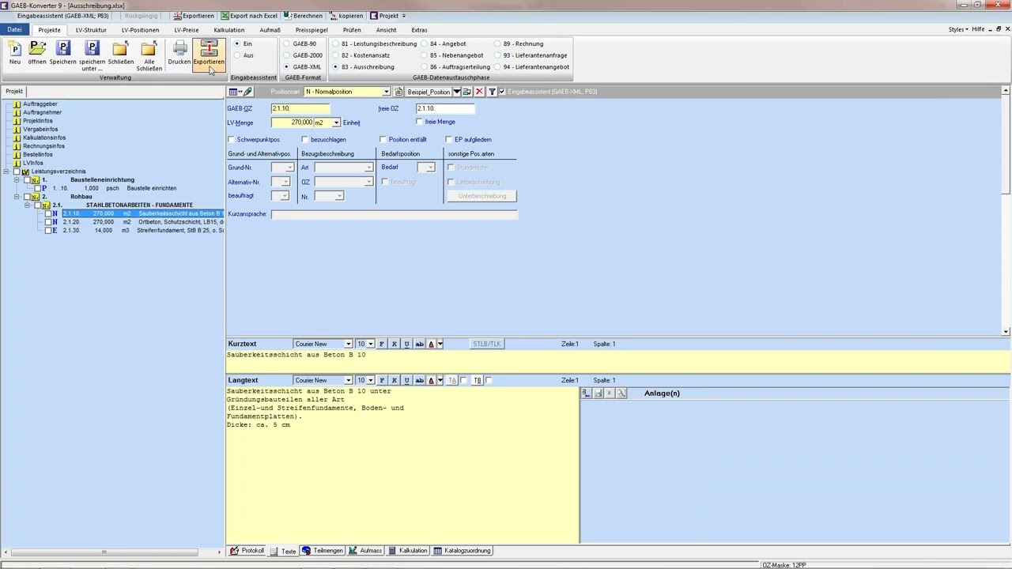Click the load icon right of Beispiel_Position
The height and width of the screenshot is (569, 1012).
click(467, 92)
